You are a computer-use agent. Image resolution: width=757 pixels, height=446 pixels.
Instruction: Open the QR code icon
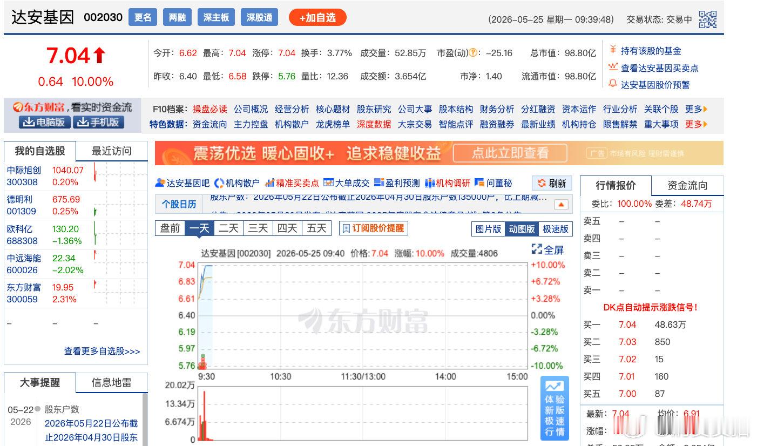707,19
